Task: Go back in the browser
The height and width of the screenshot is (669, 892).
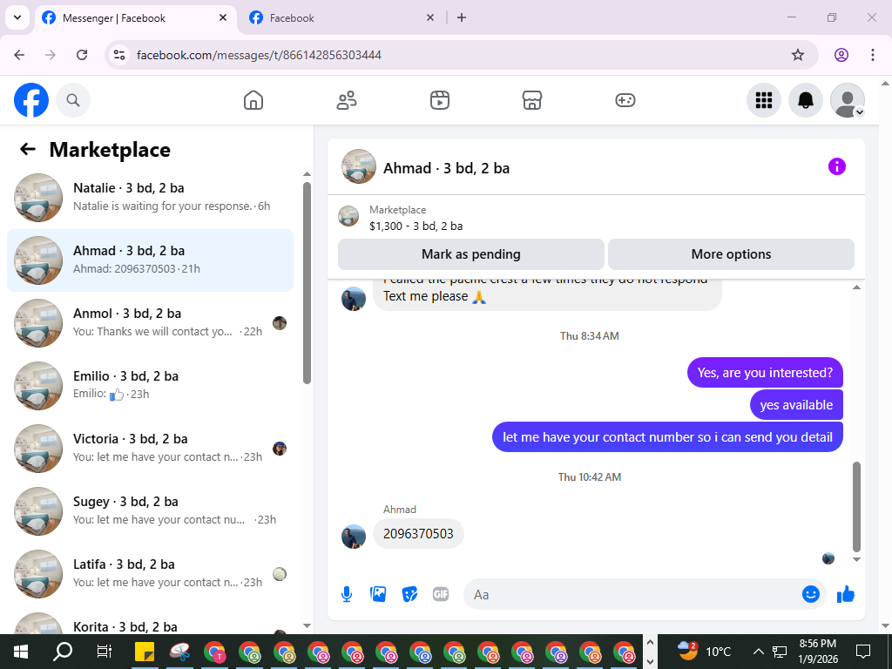Action: [x=19, y=55]
